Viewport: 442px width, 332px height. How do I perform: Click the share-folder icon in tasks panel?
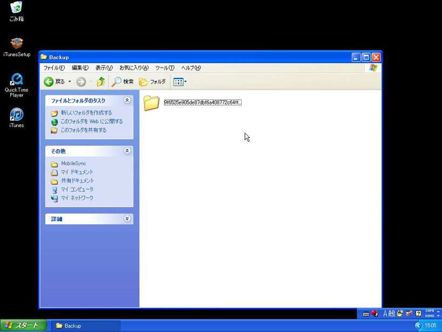click(x=54, y=130)
